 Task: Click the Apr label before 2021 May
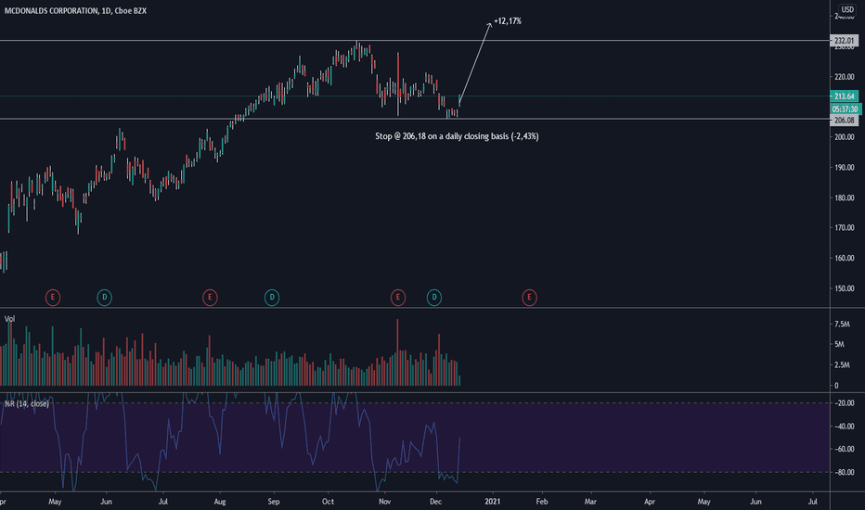(650, 501)
